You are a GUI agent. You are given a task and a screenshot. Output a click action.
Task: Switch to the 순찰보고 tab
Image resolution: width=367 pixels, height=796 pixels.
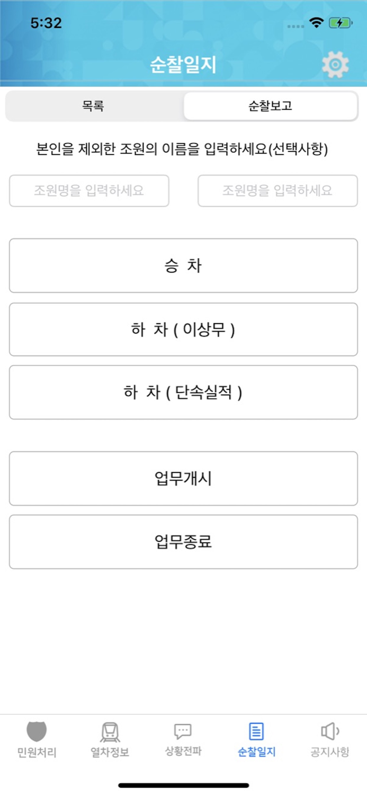pos(270,106)
